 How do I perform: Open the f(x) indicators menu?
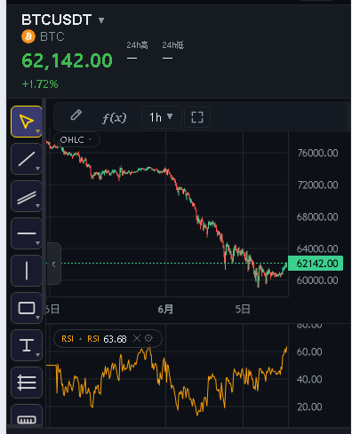coord(114,118)
